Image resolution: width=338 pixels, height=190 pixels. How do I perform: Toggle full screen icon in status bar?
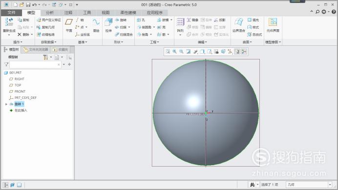pos(19,185)
